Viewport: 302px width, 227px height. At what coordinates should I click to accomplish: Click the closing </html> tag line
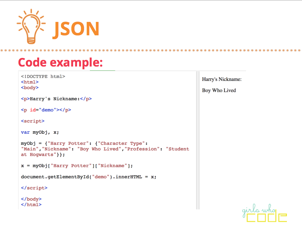(31, 205)
